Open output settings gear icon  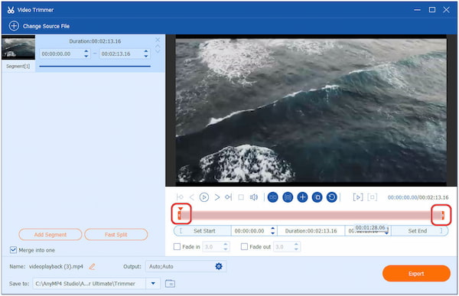tap(219, 266)
